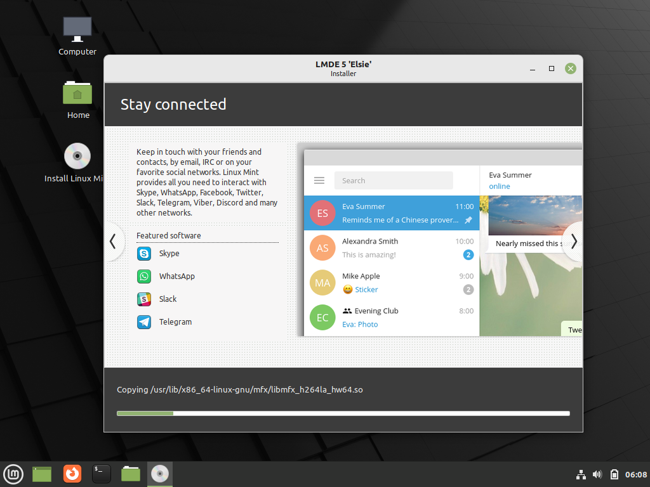This screenshot has height=487, width=650.
Task: Click the AS avatar circle
Action: (x=322, y=248)
